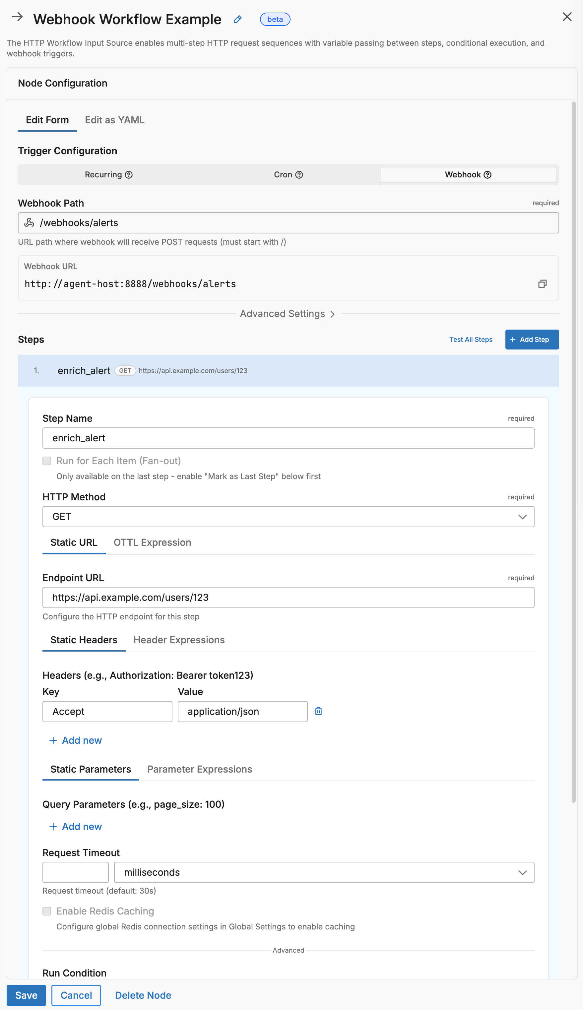The width and height of the screenshot is (583, 1010).
Task: Click the webhook icon in the path field
Action: [29, 222]
